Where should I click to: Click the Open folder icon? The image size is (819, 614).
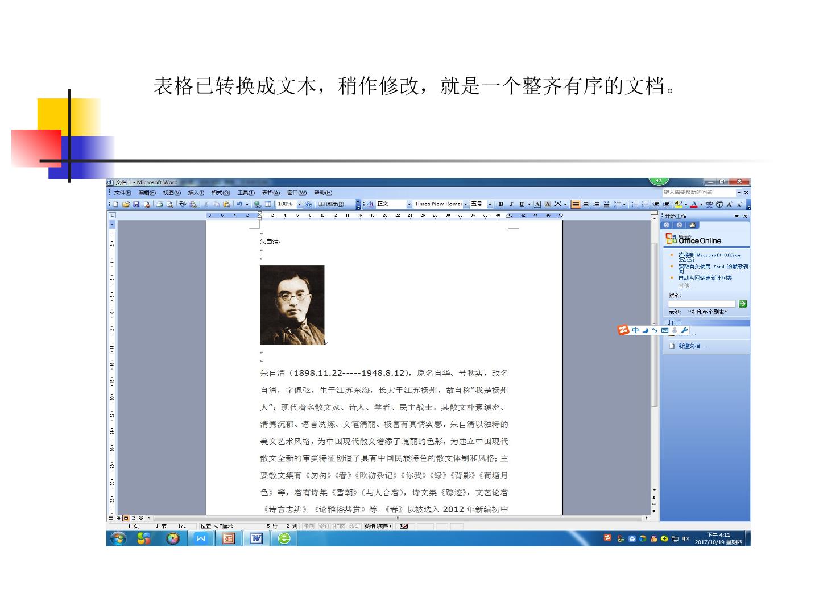click(126, 204)
